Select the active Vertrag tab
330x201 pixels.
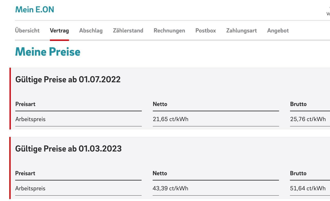pyautogui.click(x=59, y=31)
